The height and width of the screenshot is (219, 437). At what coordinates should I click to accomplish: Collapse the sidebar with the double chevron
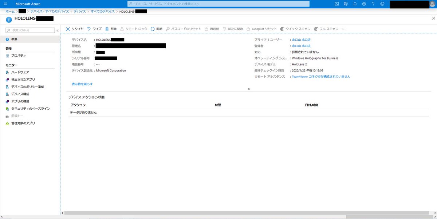point(58,31)
